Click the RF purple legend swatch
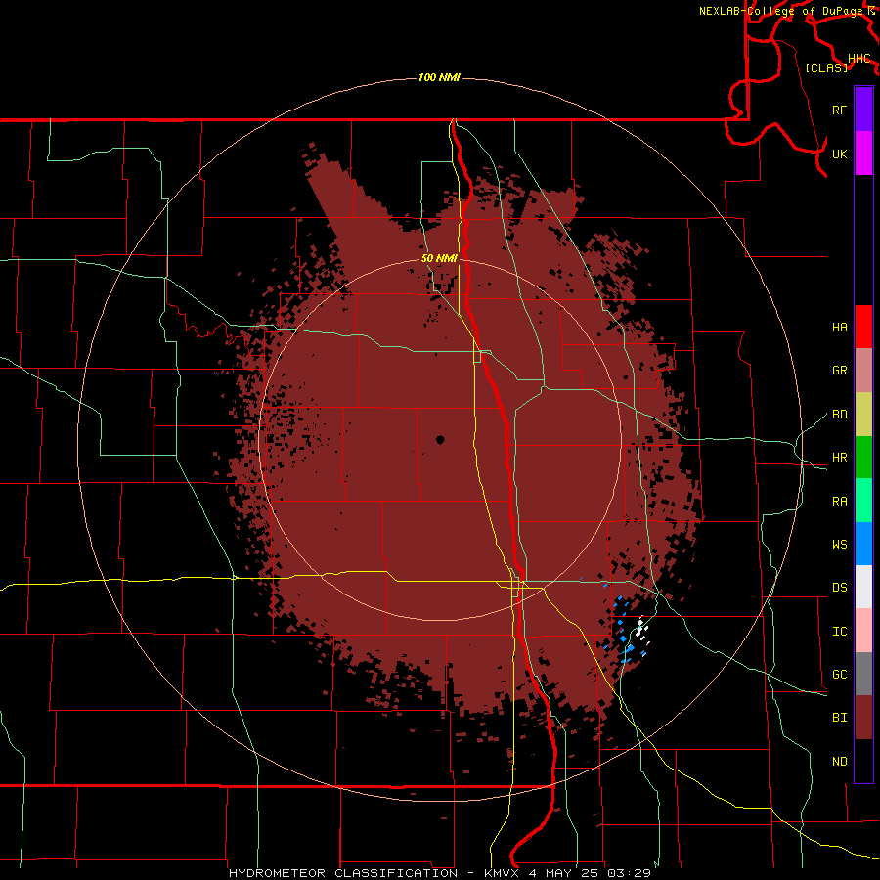The width and height of the screenshot is (880, 880). coord(863,110)
